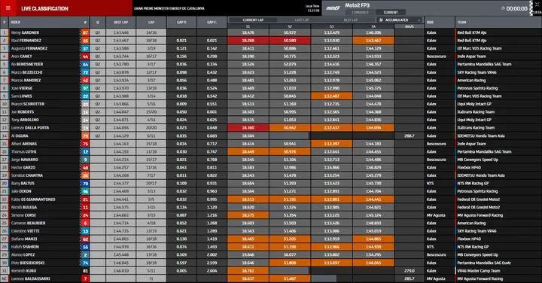The width and height of the screenshot is (542, 283).
Task: Select rider Lorenzo BALDASSARRI row
Action: [271, 278]
